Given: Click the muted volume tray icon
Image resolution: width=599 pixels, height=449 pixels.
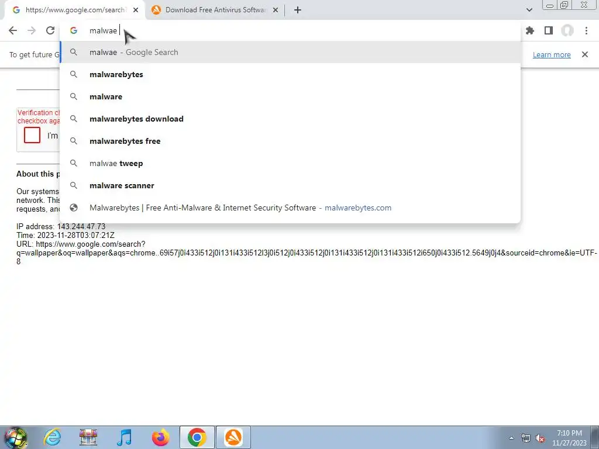Looking at the screenshot, I should 540,438.
